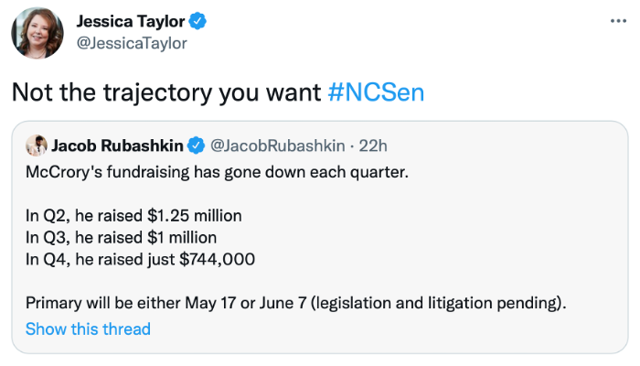The width and height of the screenshot is (640, 366).
Task: Click the Q4 $744,000 line
Action: coord(140,259)
